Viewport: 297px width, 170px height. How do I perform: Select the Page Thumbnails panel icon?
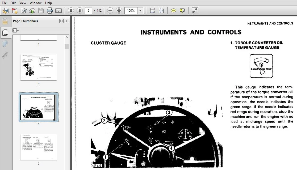pyautogui.click(x=5, y=33)
